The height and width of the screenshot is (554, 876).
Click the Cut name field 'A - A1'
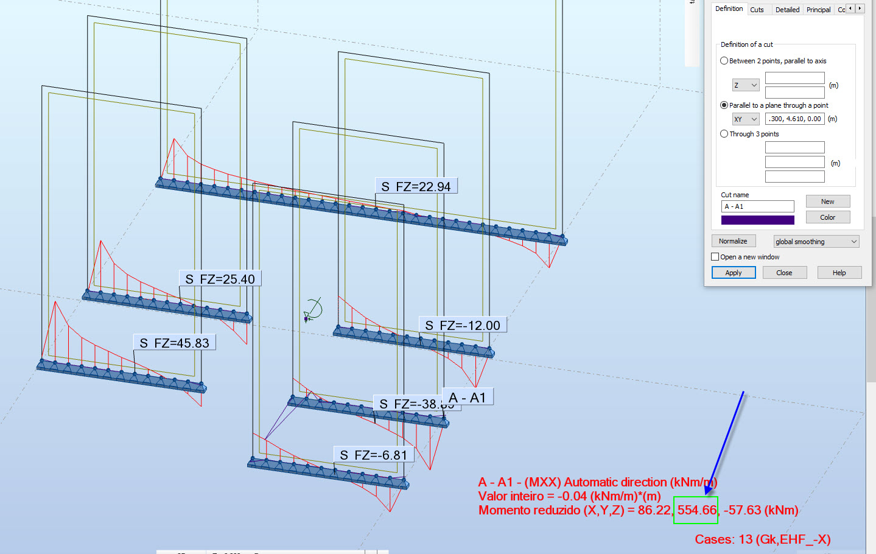[758, 206]
